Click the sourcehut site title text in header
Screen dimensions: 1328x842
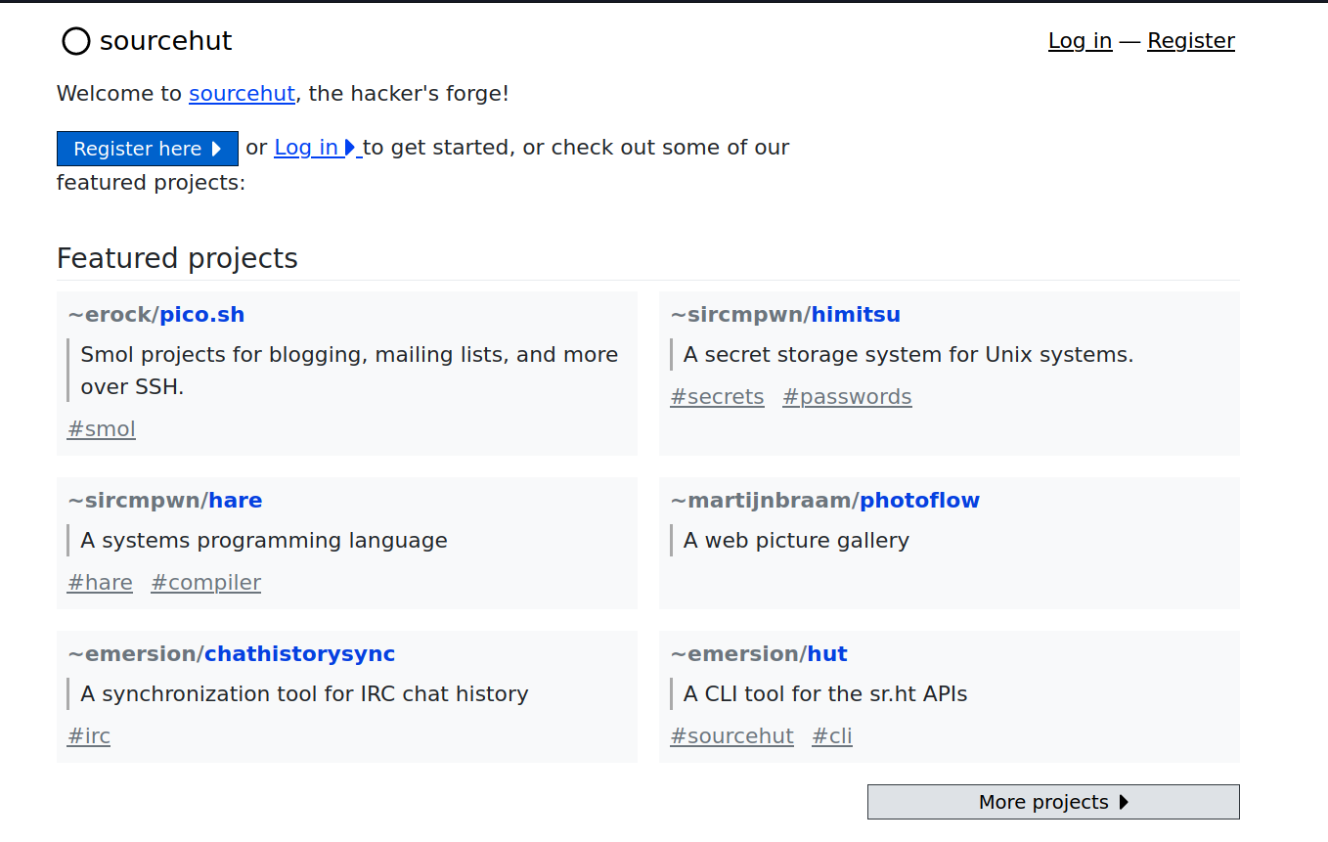coord(166,41)
